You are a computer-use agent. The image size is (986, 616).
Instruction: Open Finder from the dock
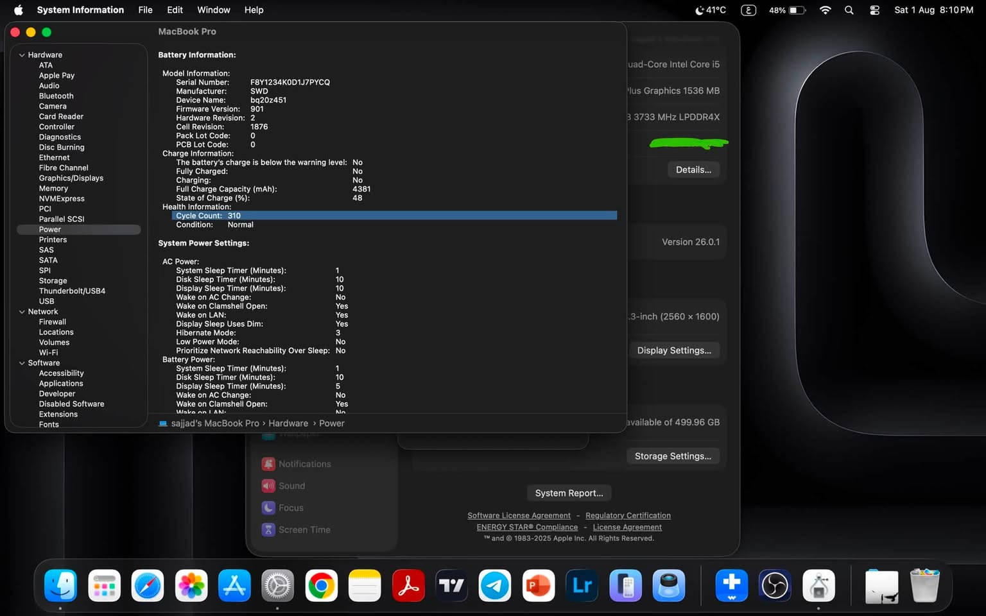pos(61,585)
